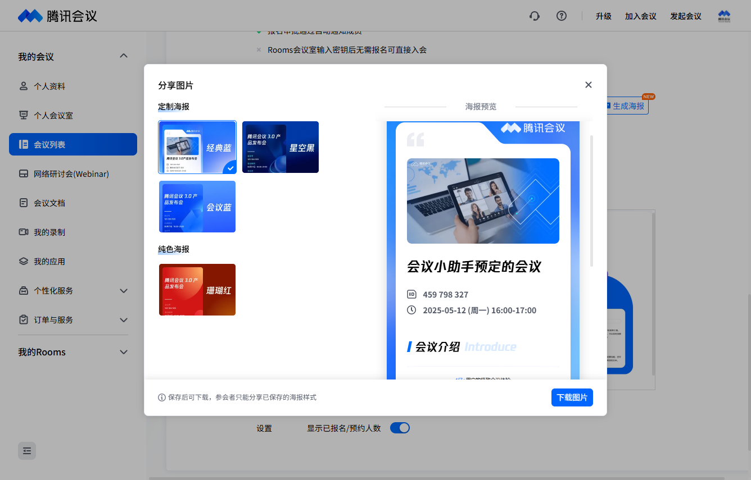
Task: Click the 我的应用 layers icon
Action: [24, 261]
